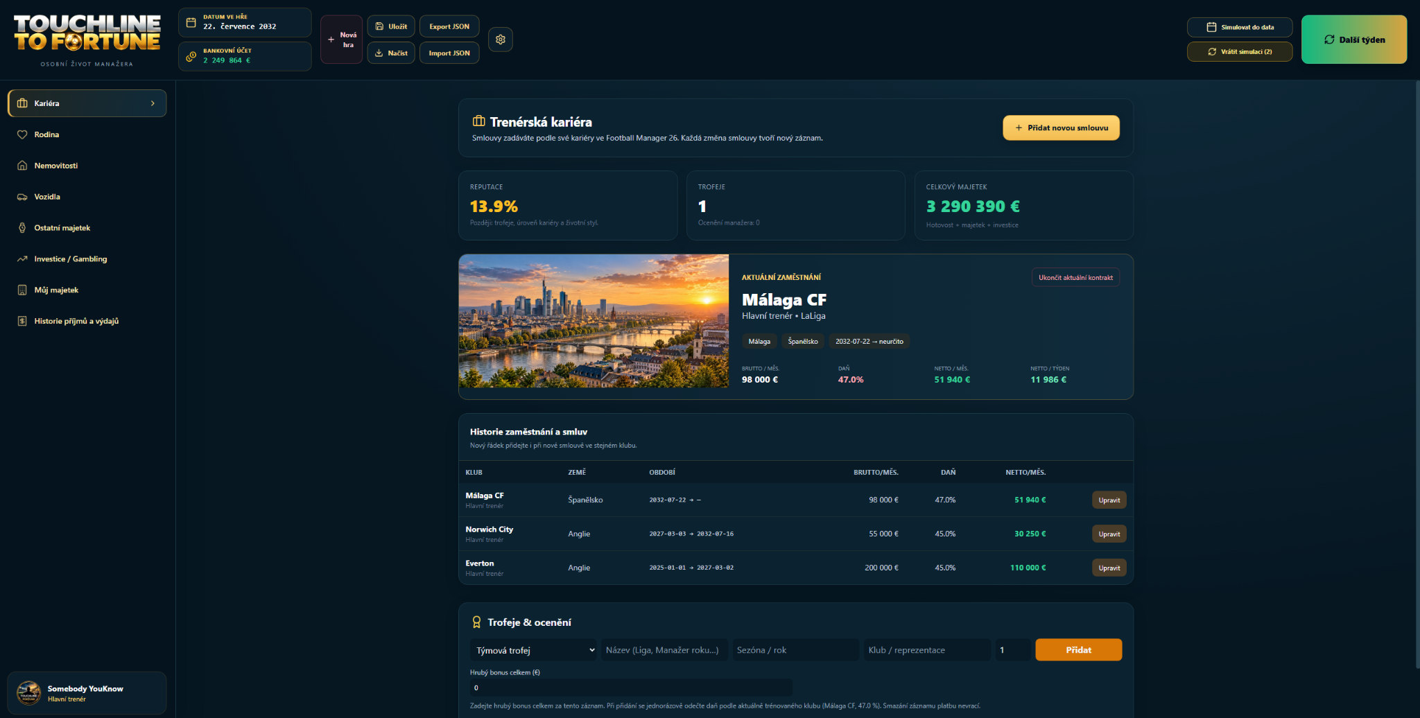1420x718 pixels.
Task: Click the Španělsko tag chip
Action: 803,341
